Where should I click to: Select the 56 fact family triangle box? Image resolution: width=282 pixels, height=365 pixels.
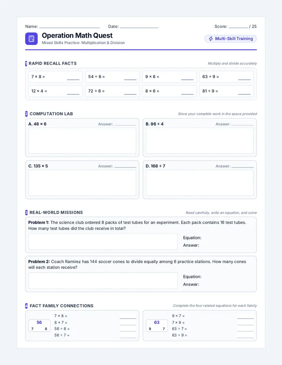(x=39, y=325)
